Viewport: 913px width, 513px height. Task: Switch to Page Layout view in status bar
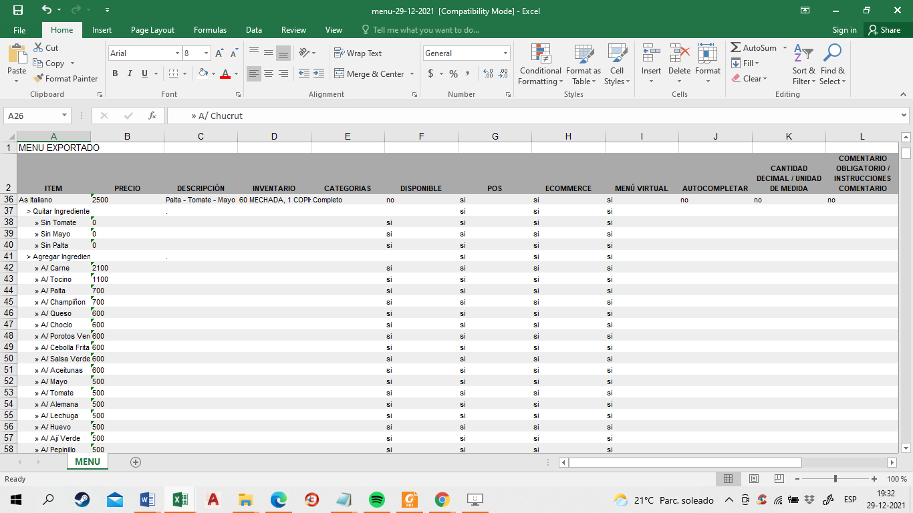(753, 479)
